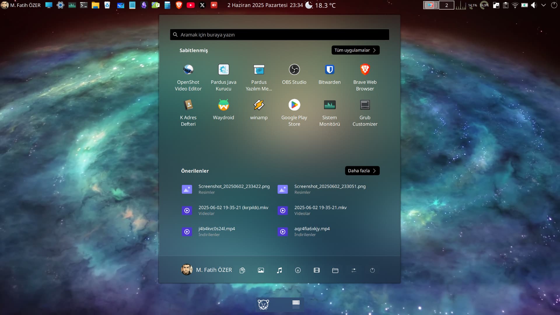This screenshot has height=315, width=560.
Task: Click the search field Aramak için buraya yazın
Action: pyautogui.click(x=279, y=35)
